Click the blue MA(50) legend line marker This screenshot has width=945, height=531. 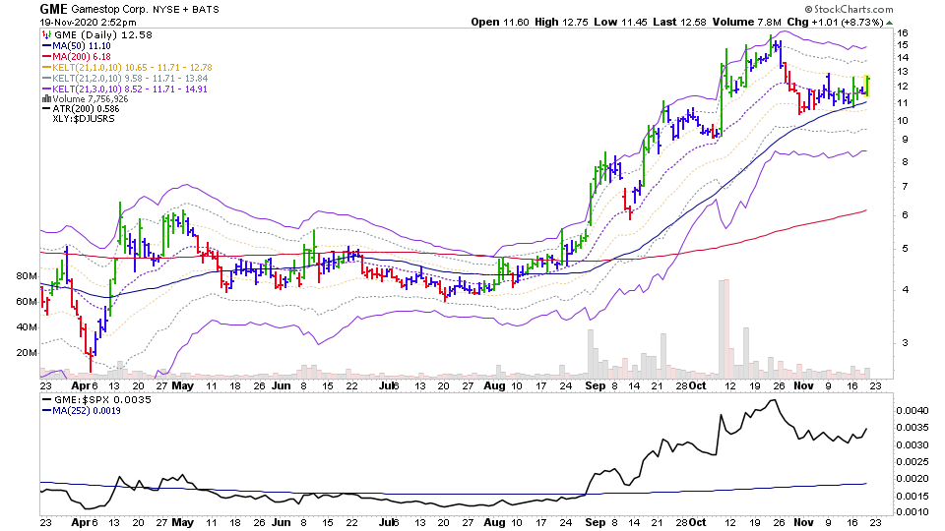[x=46, y=46]
